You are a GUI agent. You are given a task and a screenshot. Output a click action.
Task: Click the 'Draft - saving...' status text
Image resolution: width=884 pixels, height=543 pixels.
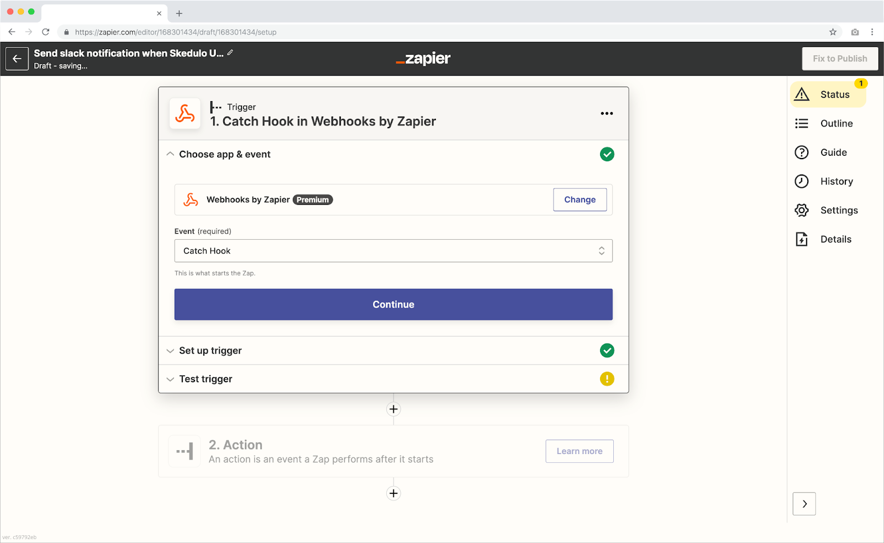[x=61, y=66]
